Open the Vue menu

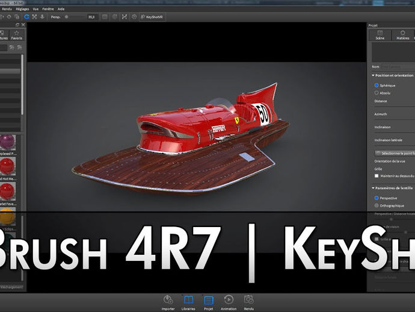tap(35, 9)
